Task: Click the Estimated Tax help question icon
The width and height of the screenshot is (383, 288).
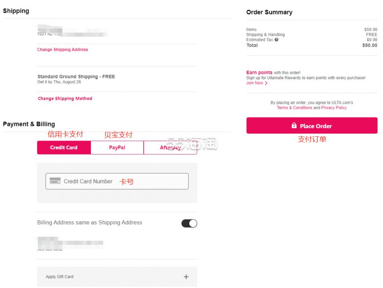Action: [276, 40]
